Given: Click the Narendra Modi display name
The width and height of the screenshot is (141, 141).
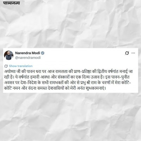Looking at the screenshot, I should pyautogui.click(x=27, y=53).
